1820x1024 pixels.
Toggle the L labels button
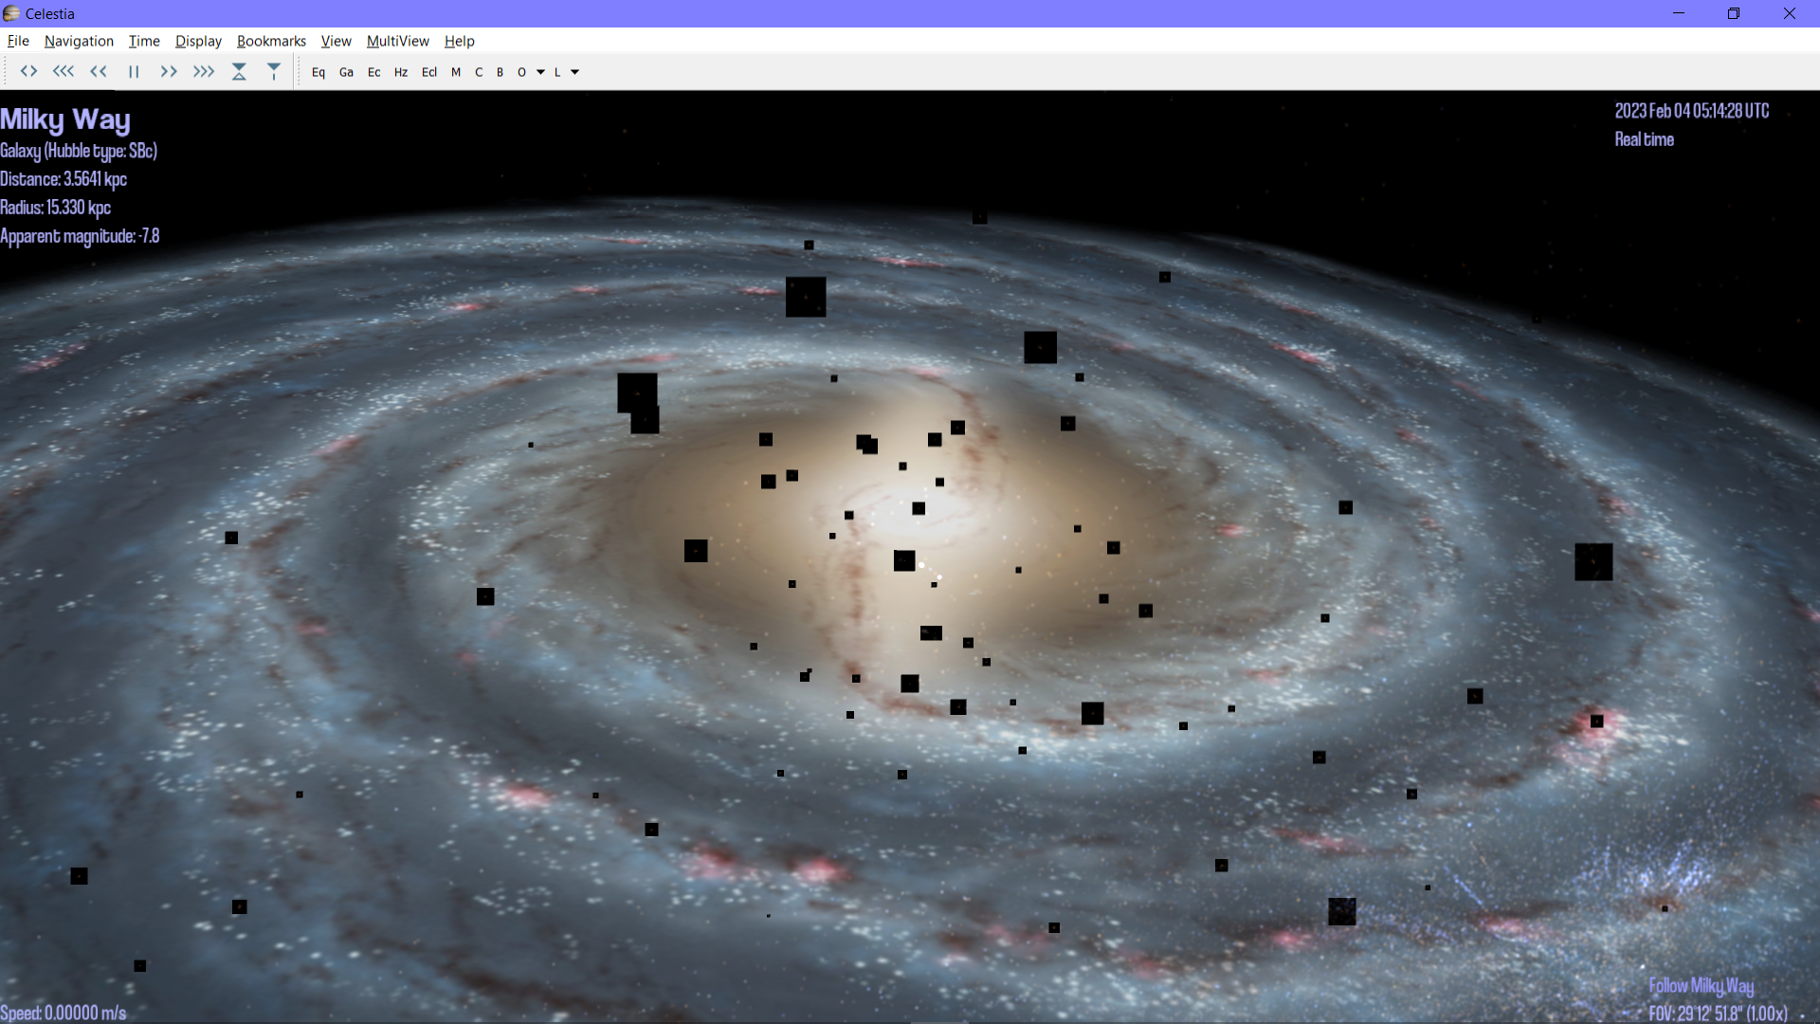[557, 72]
